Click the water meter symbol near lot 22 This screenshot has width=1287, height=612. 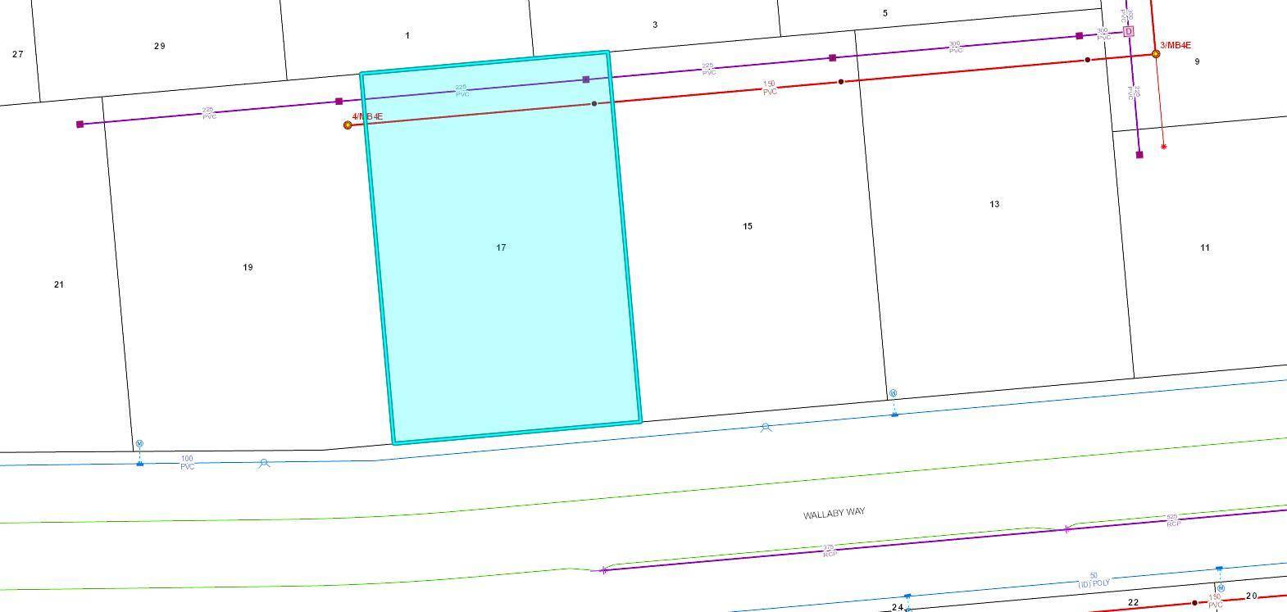[x=1221, y=588]
